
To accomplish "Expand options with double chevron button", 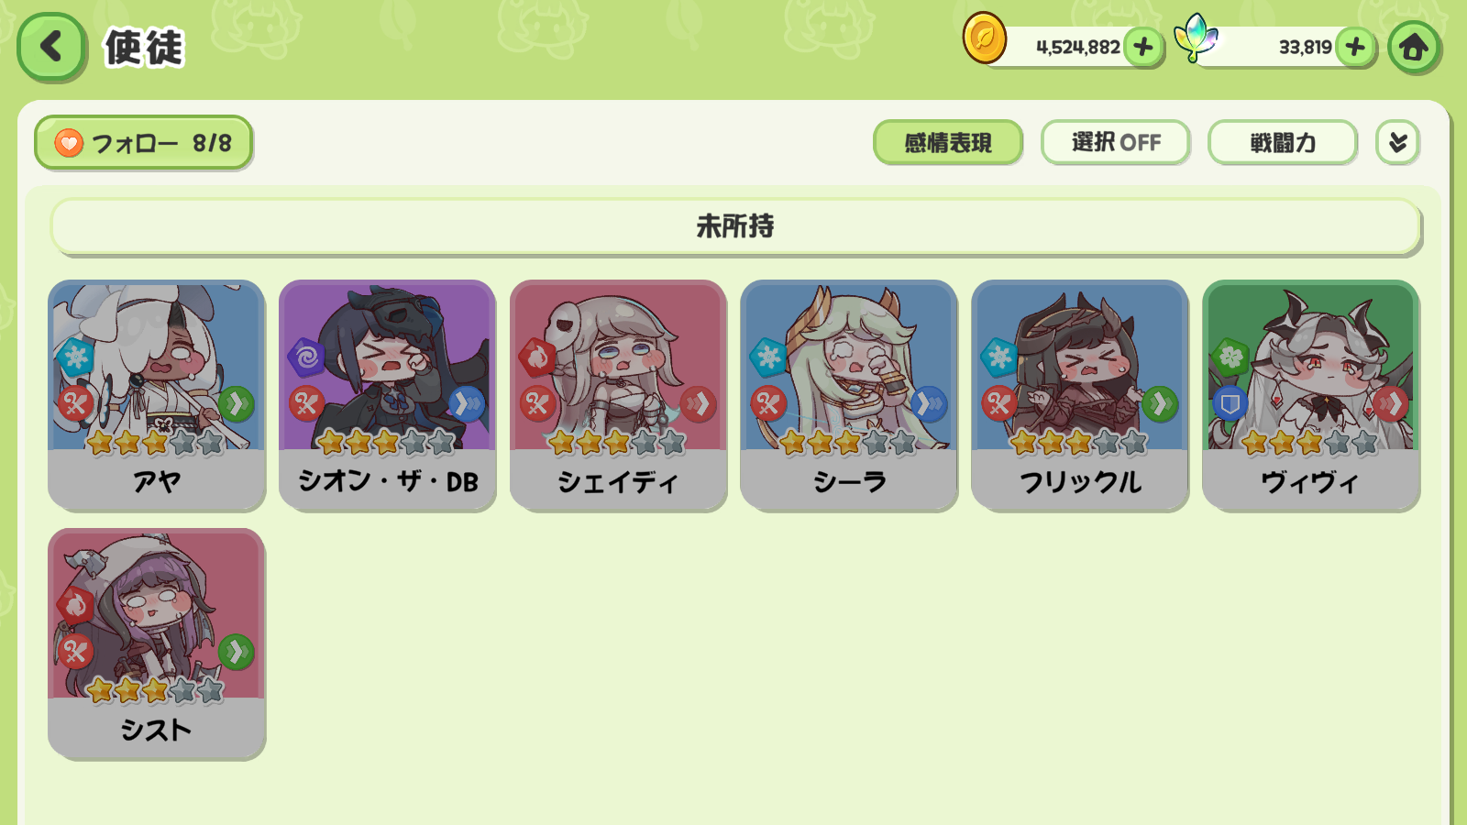I will coord(1398,142).
